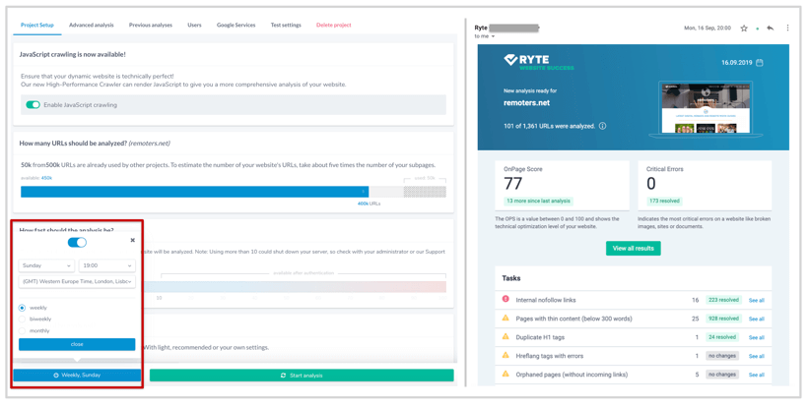Open the Sunday day dropdown
Image resolution: width=808 pixels, height=406 pixels.
pyautogui.click(x=46, y=265)
